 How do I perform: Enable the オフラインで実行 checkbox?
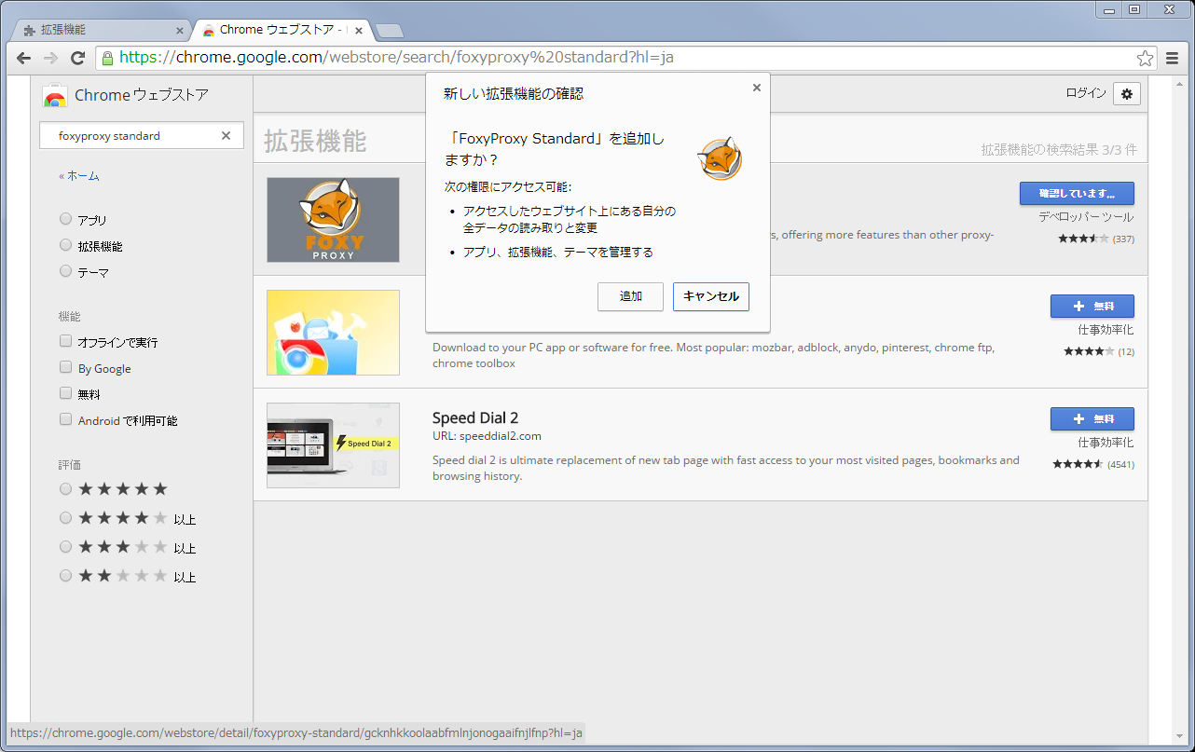coord(65,341)
